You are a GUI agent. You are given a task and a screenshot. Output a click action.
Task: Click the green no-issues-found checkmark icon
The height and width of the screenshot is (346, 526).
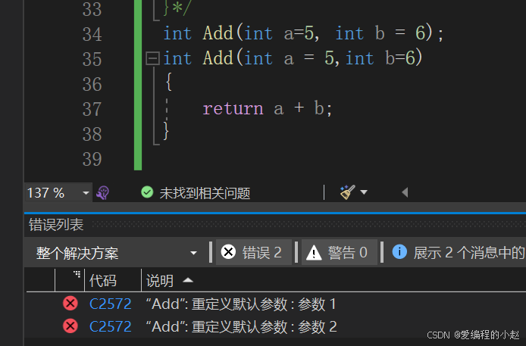(x=147, y=192)
